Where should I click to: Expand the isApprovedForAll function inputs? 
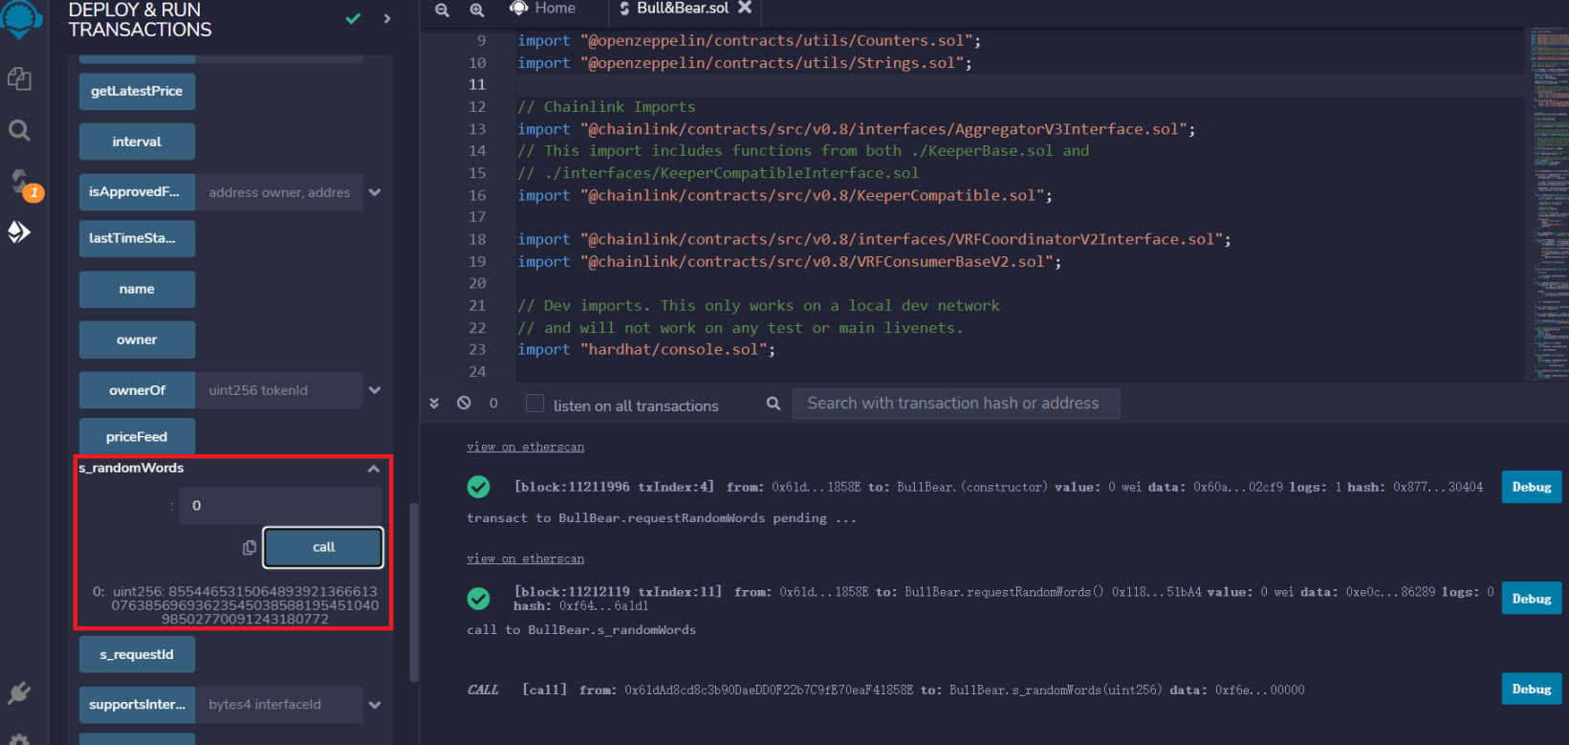[375, 192]
